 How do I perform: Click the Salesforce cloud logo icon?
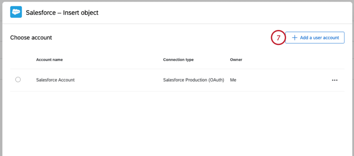16,12
